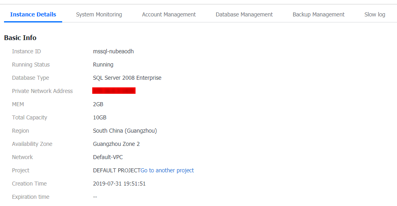
Task: Select the Backup Management tab
Action: coord(318,15)
